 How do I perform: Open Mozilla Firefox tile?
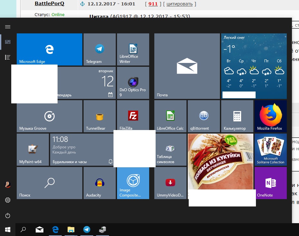pyautogui.click(x=271, y=116)
